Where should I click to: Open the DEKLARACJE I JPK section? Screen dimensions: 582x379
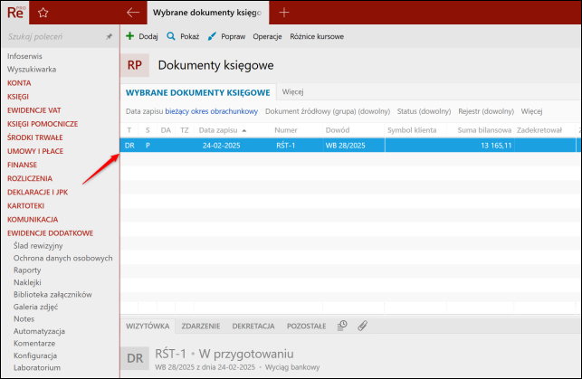(x=37, y=192)
